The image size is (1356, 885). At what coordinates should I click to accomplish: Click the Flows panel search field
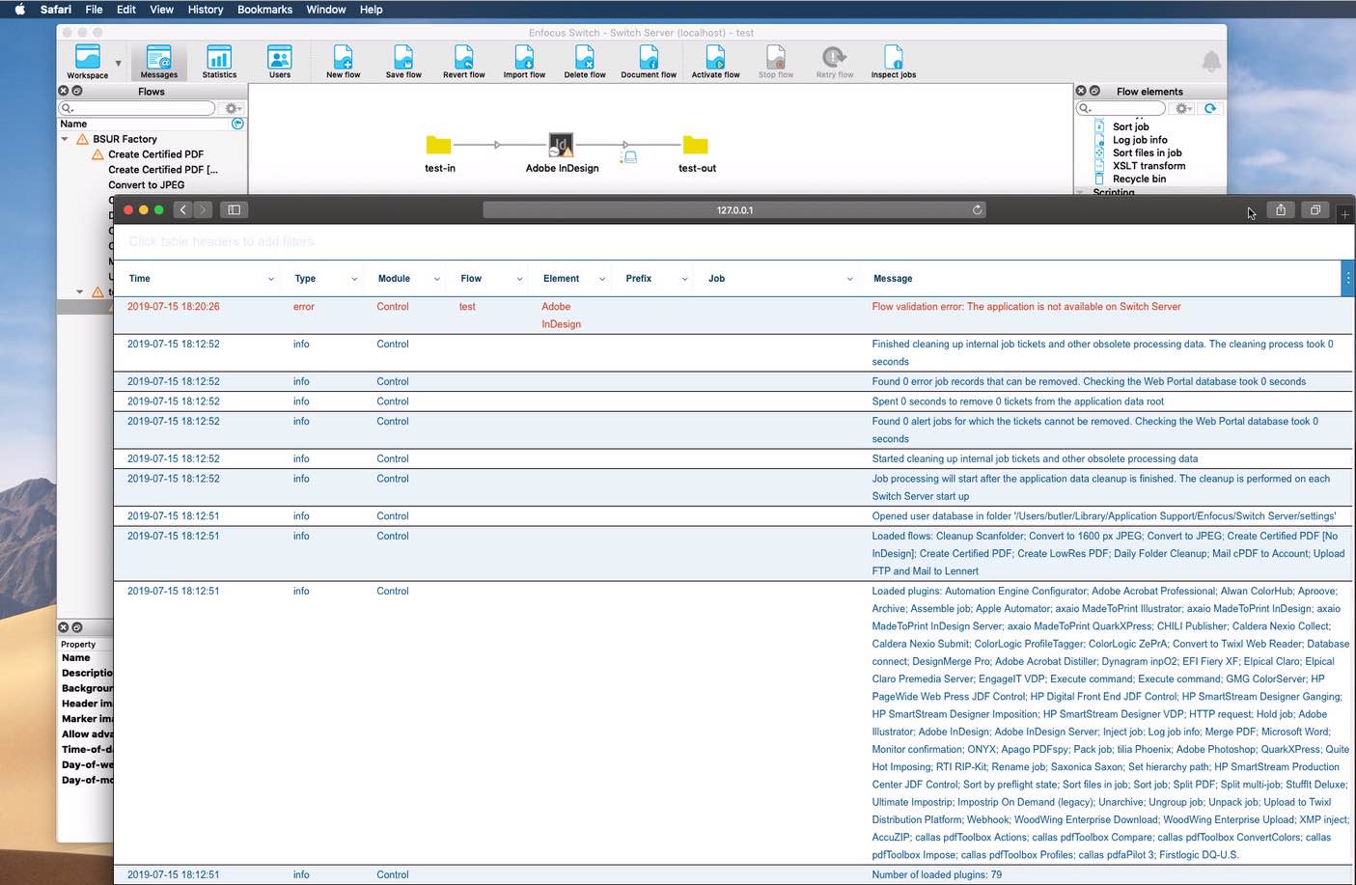click(x=136, y=108)
